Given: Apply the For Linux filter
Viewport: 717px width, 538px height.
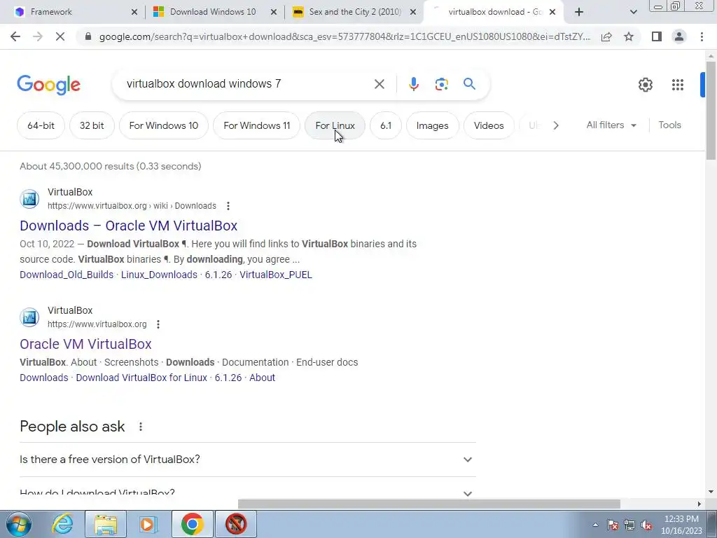Looking at the screenshot, I should point(335,125).
